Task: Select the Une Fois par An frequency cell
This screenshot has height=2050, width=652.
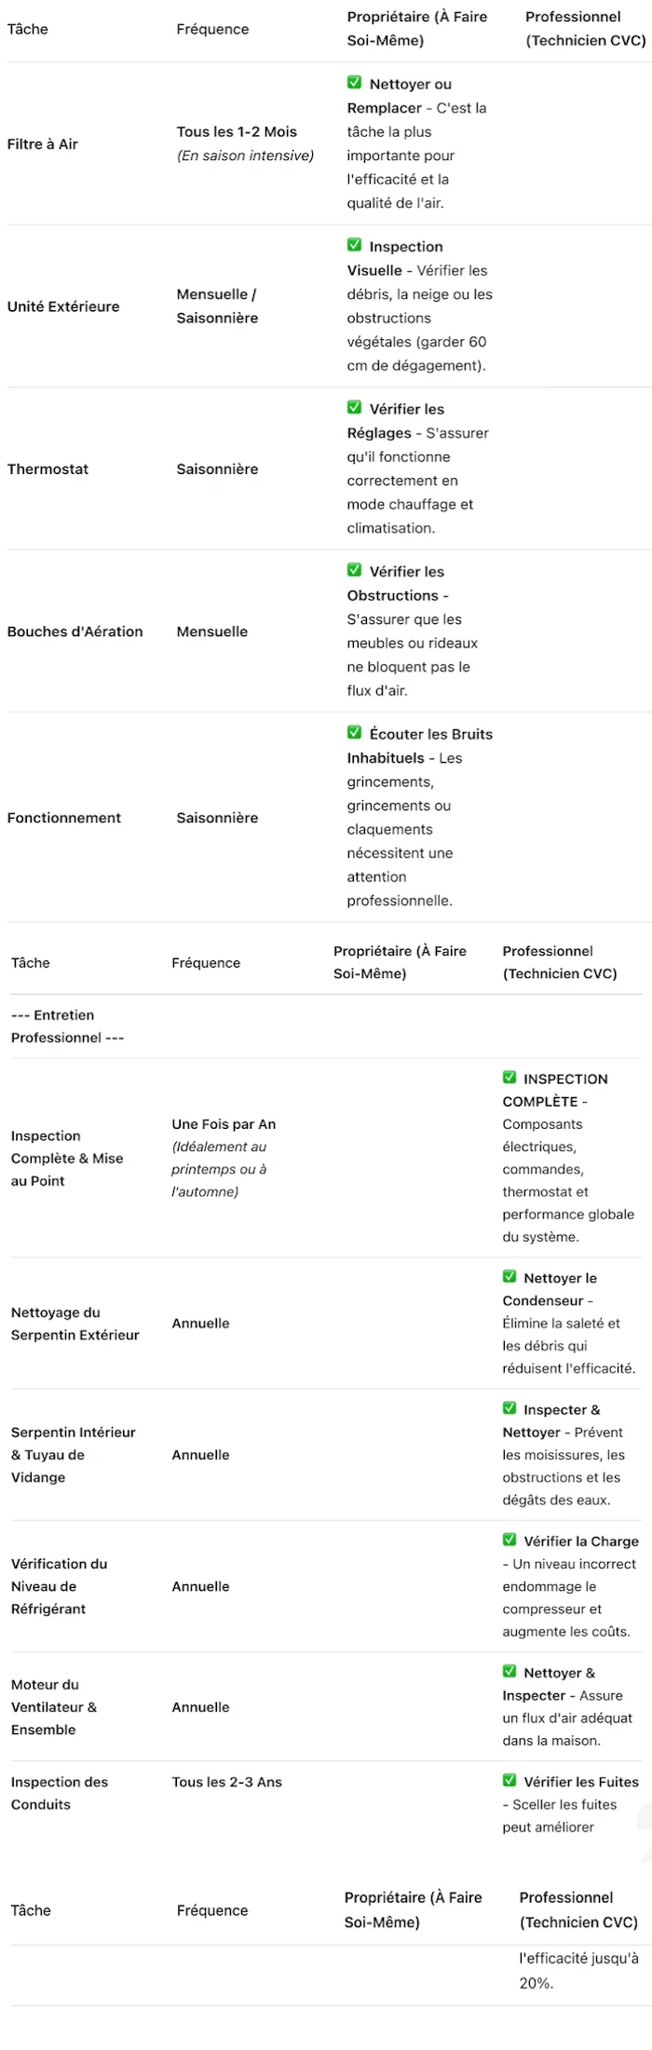Action: tap(224, 1124)
